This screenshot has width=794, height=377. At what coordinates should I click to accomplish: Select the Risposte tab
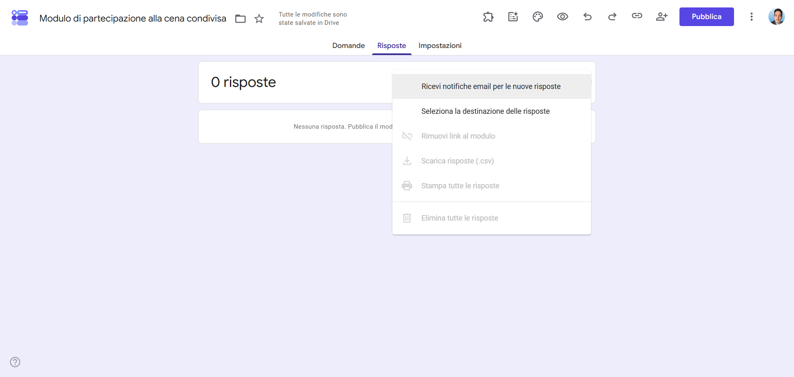click(392, 46)
